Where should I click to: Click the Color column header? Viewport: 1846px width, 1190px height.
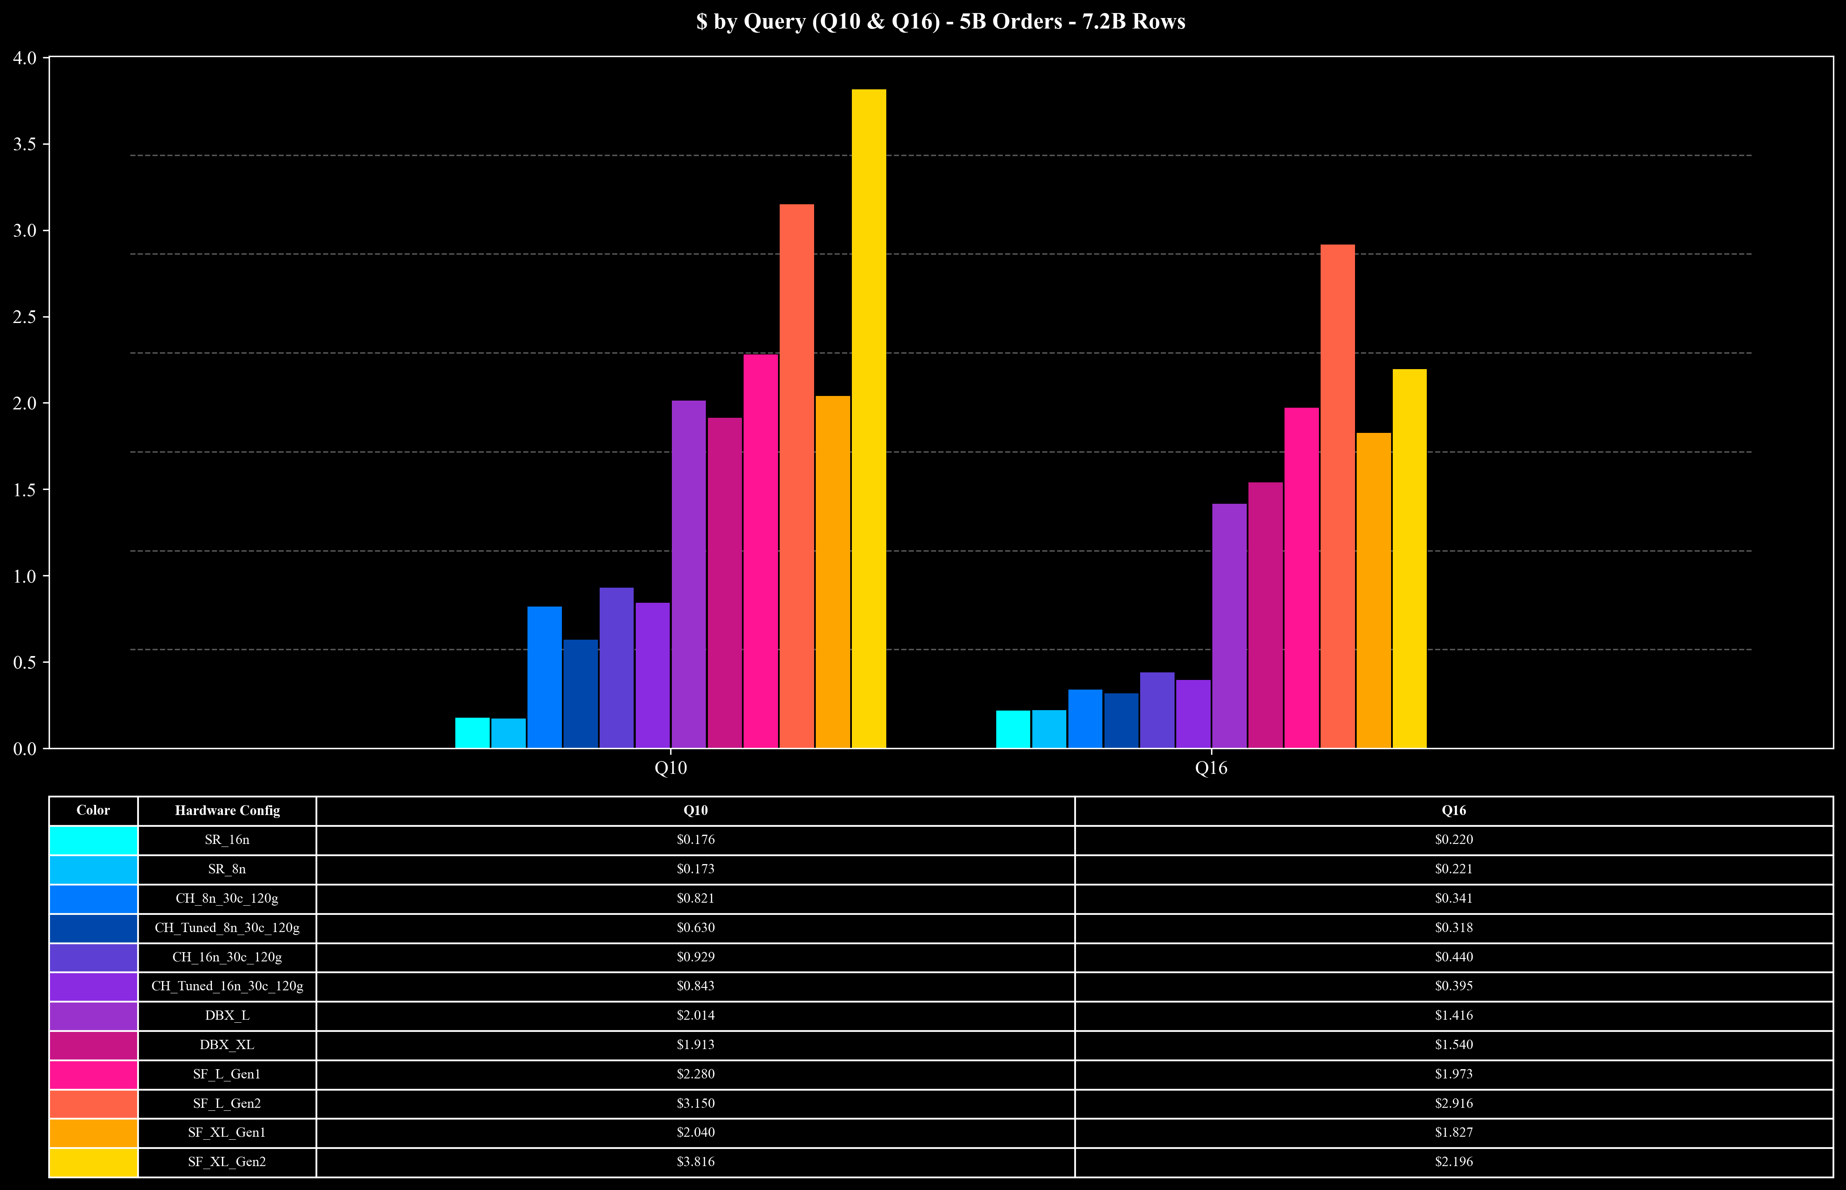pos(94,810)
